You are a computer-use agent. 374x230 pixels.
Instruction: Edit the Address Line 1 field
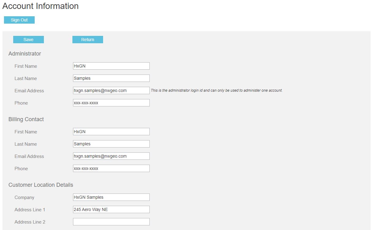[x=111, y=209]
